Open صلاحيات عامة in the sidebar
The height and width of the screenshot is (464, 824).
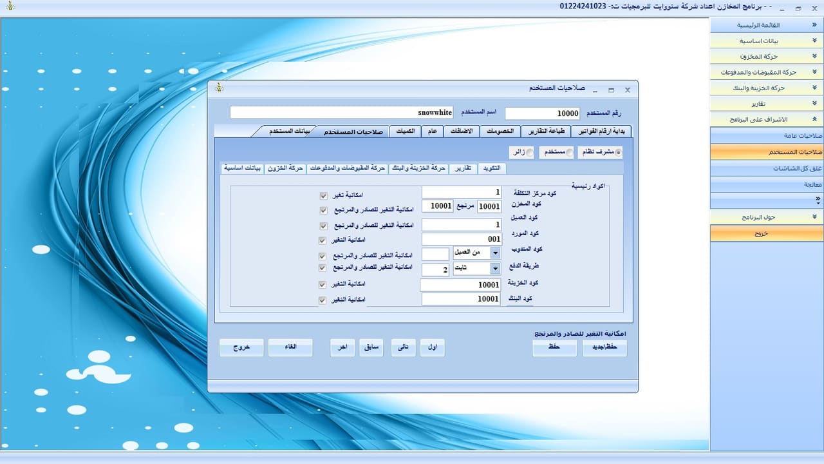pos(767,136)
